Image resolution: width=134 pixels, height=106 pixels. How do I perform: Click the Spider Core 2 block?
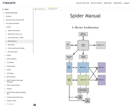[x=83, y=80]
